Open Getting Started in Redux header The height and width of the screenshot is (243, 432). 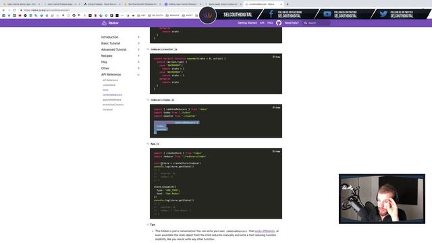tap(247, 23)
